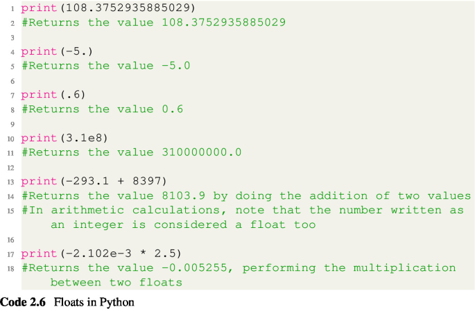Click the comment 'Returns the value 108.3752935885029'

(154, 22)
